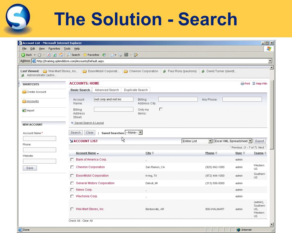Click the page icon in address bar
Screen dimensions: 292x233
click(x=34, y=61)
